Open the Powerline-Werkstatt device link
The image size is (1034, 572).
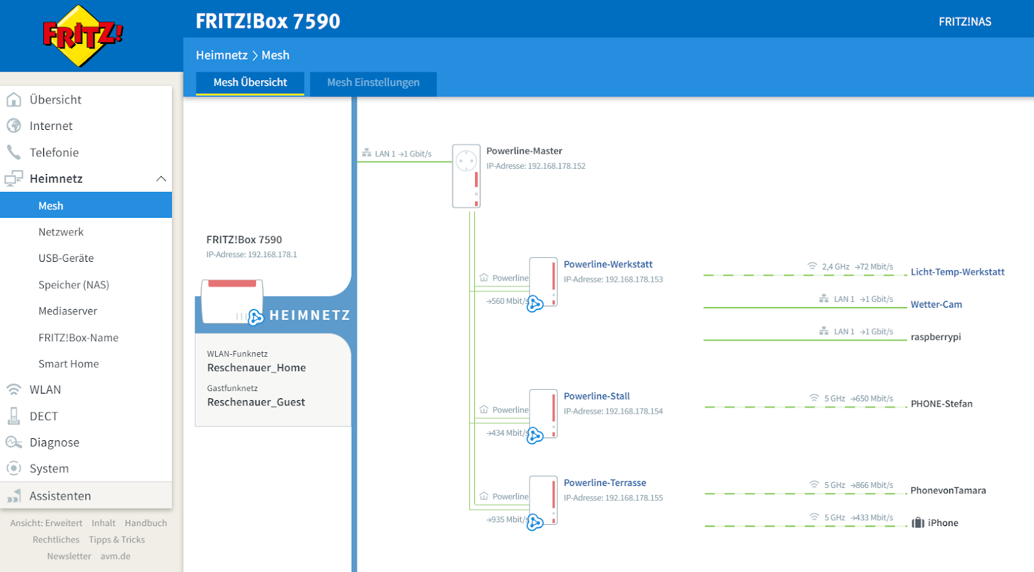[608, 264]
